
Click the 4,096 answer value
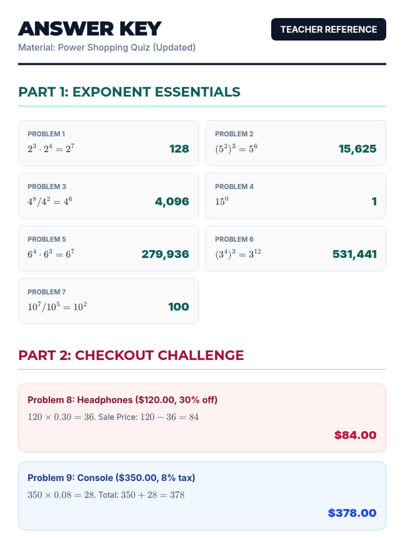[172, 201]
